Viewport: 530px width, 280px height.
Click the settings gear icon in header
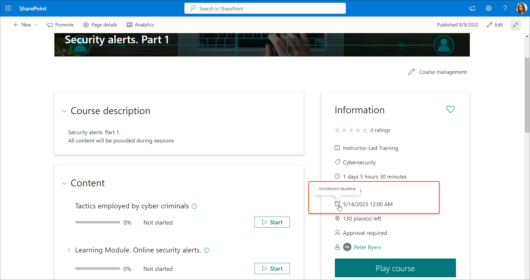[489, 8]
